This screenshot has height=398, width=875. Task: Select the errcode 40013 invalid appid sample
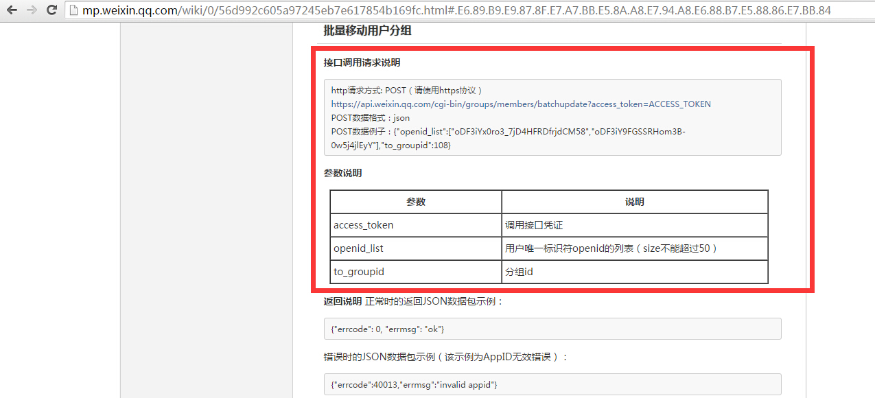pos(552,384)
